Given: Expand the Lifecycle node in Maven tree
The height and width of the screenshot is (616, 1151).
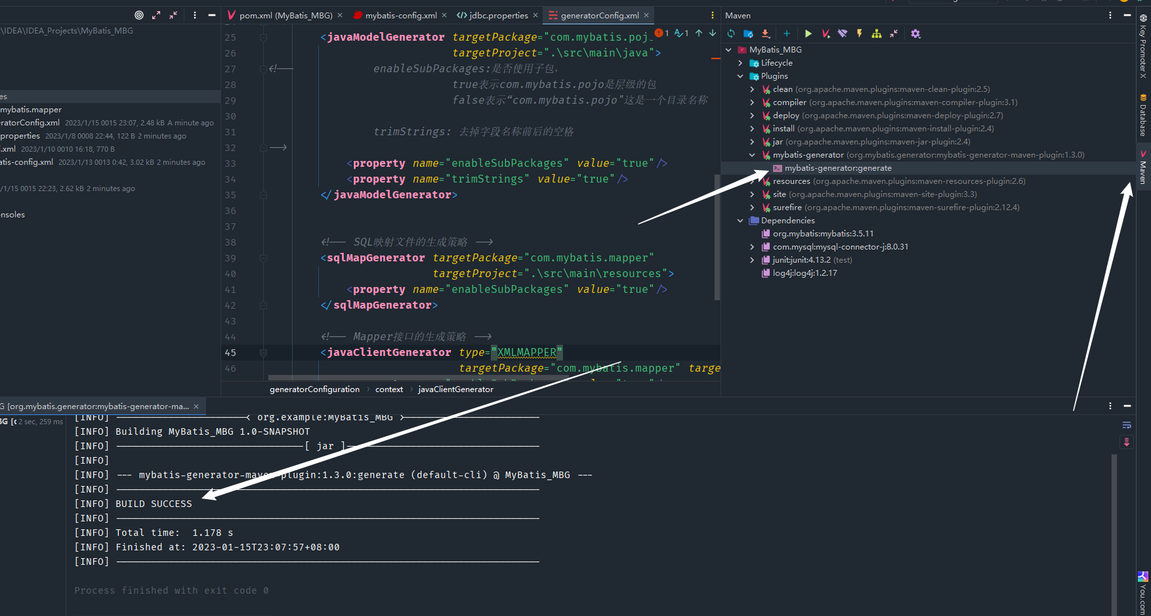Looking at the screenshot, I should click(x=740, y=63).
